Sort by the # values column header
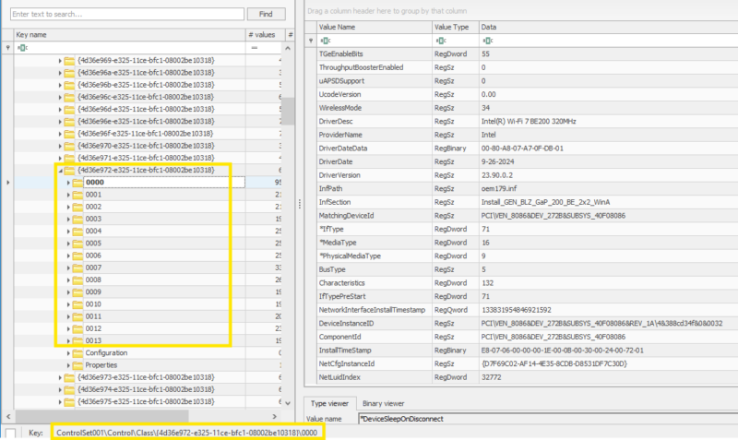The height and width of the screenshot is (440, 738). pyautogui.click(x=265, y=35)
